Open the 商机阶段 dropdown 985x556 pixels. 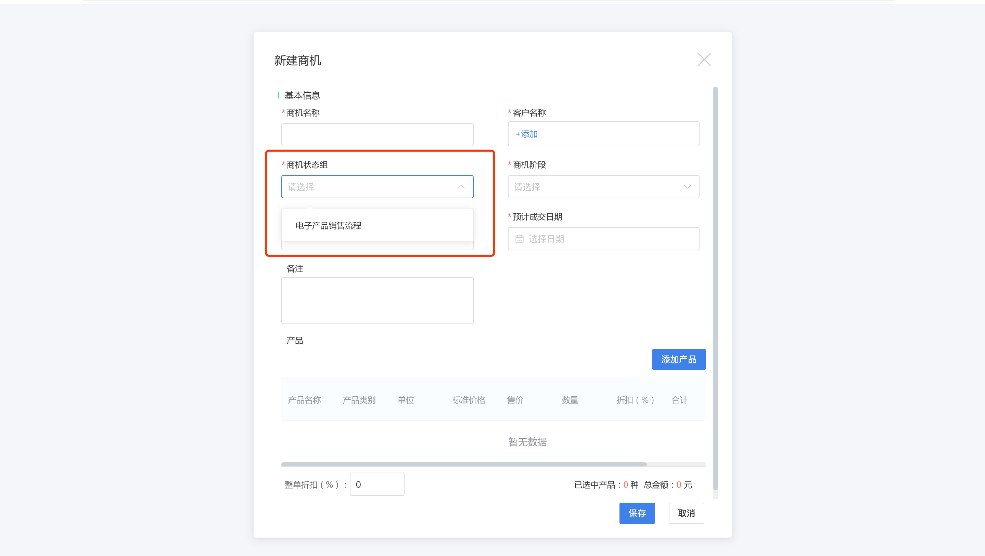pos(603,187)
